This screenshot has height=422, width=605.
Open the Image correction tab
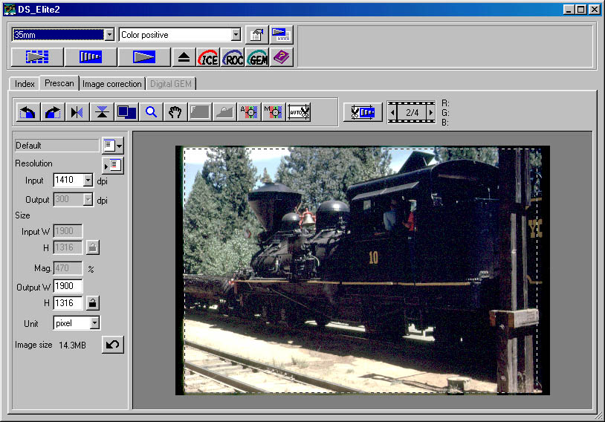click(111, 84)
